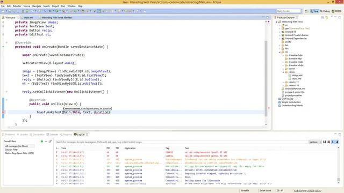Viewport: 344px width, 193px height.
Task: Click the LogCat search messages field
Action: 182,142
